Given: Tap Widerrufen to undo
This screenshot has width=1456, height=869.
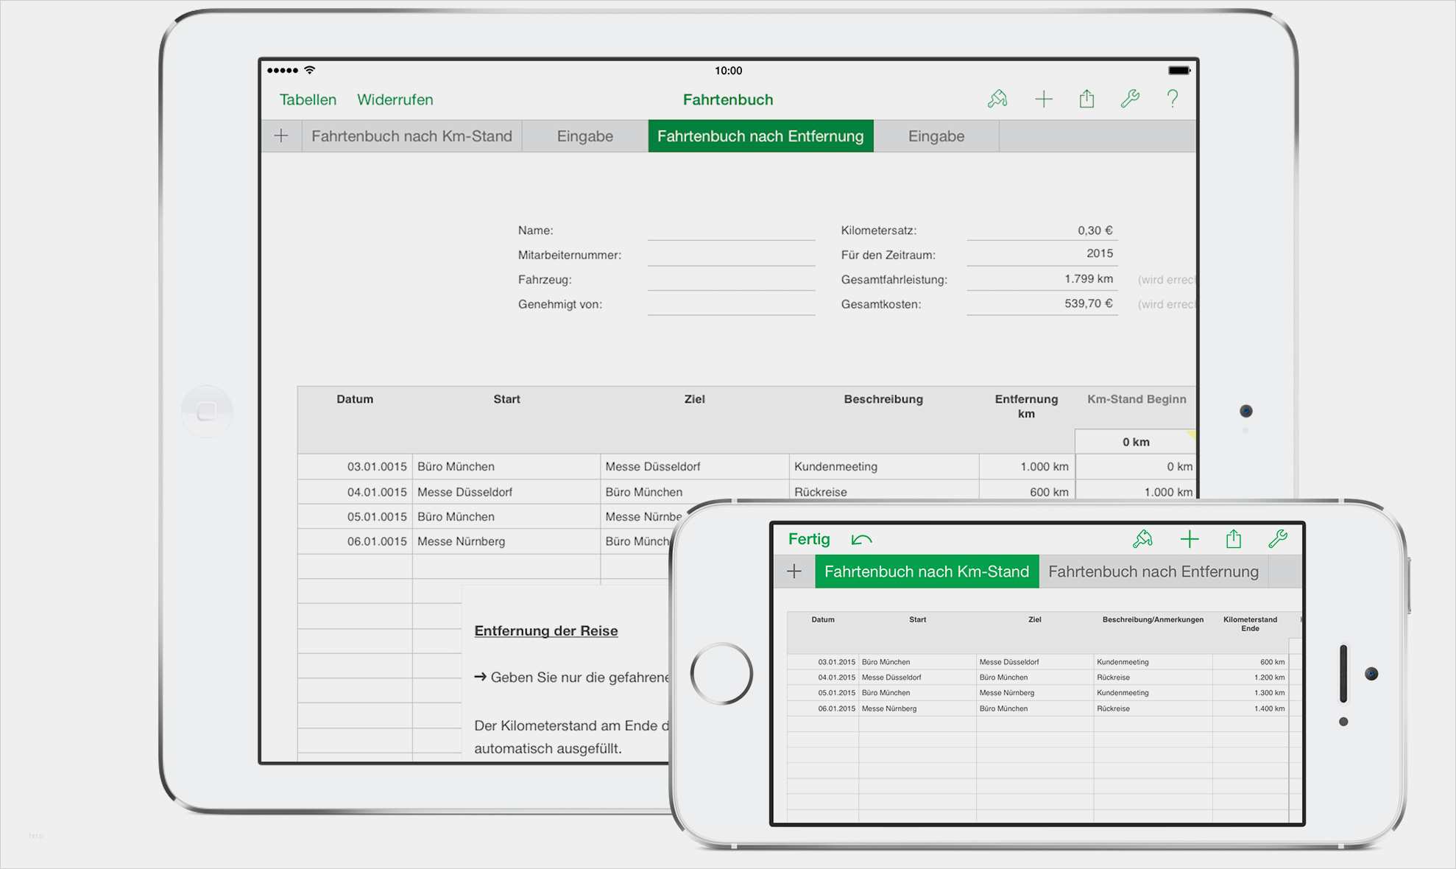Looking at the screenshot, I should coord(395,99).
